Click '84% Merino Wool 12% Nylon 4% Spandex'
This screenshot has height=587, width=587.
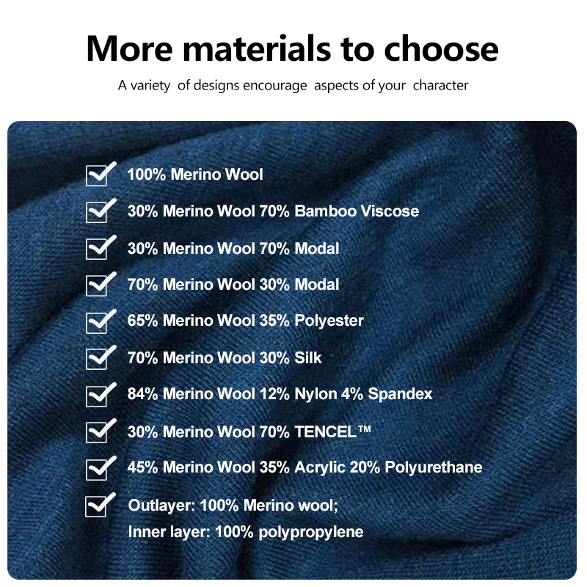coord(280,394)
